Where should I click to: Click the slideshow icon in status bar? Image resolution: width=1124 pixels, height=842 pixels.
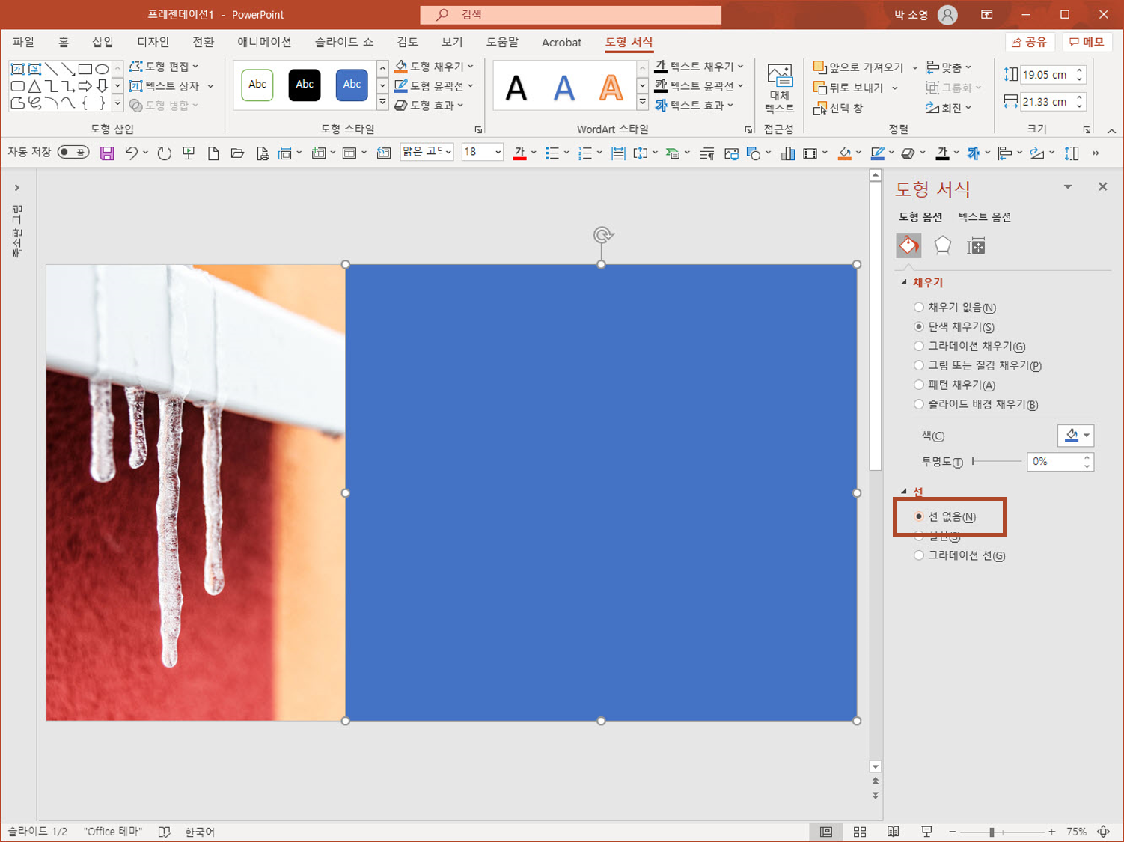[926, 832]
